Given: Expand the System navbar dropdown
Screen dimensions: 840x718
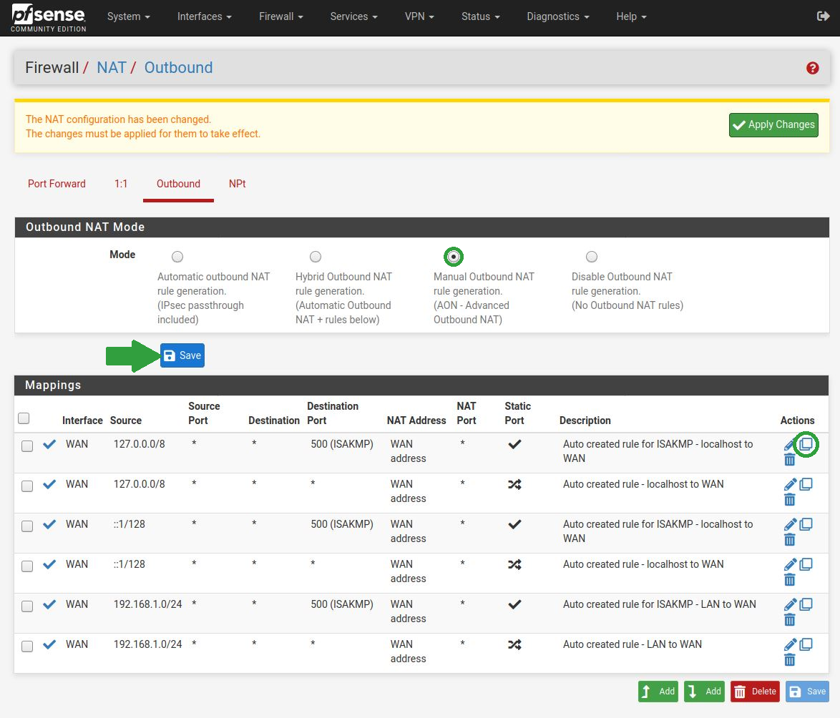Looking at the screenshot, I should pyautogui.click(x=129, y=16).
